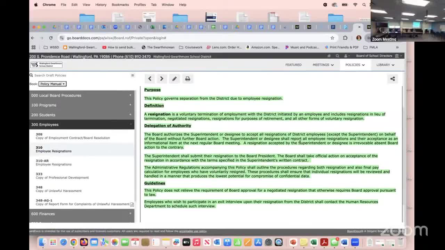
Task: Launch Firefox from the Dock
Action: point(84,242)
